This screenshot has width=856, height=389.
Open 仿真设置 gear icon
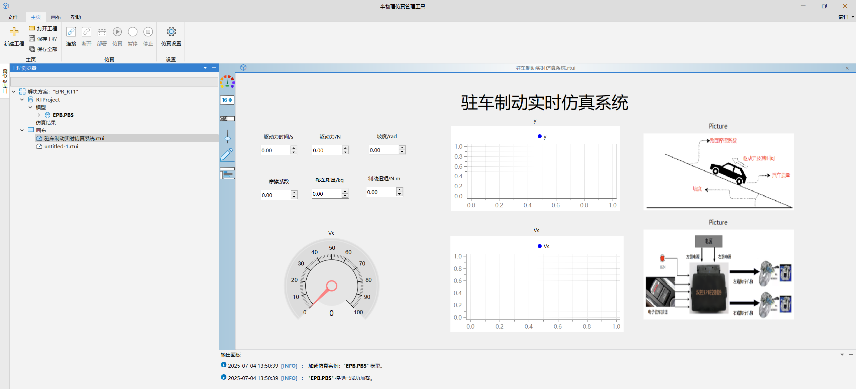point(171,32)
